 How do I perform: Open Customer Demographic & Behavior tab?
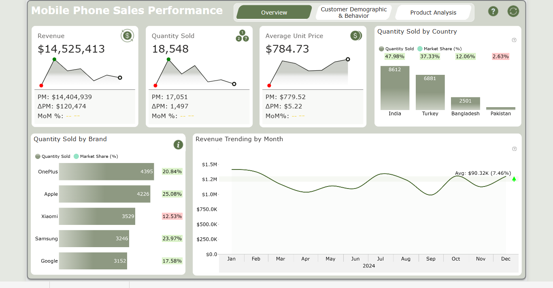(354, 13)
